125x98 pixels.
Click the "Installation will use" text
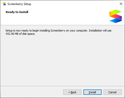100,30
